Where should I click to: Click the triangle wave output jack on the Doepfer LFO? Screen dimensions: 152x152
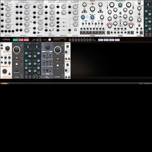[x=58, y=19]
